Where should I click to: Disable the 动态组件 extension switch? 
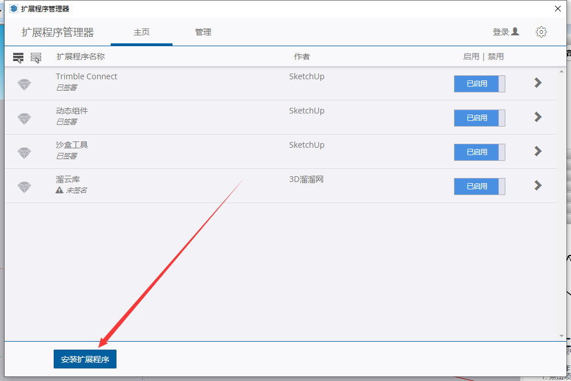click(x=479, y=118)
